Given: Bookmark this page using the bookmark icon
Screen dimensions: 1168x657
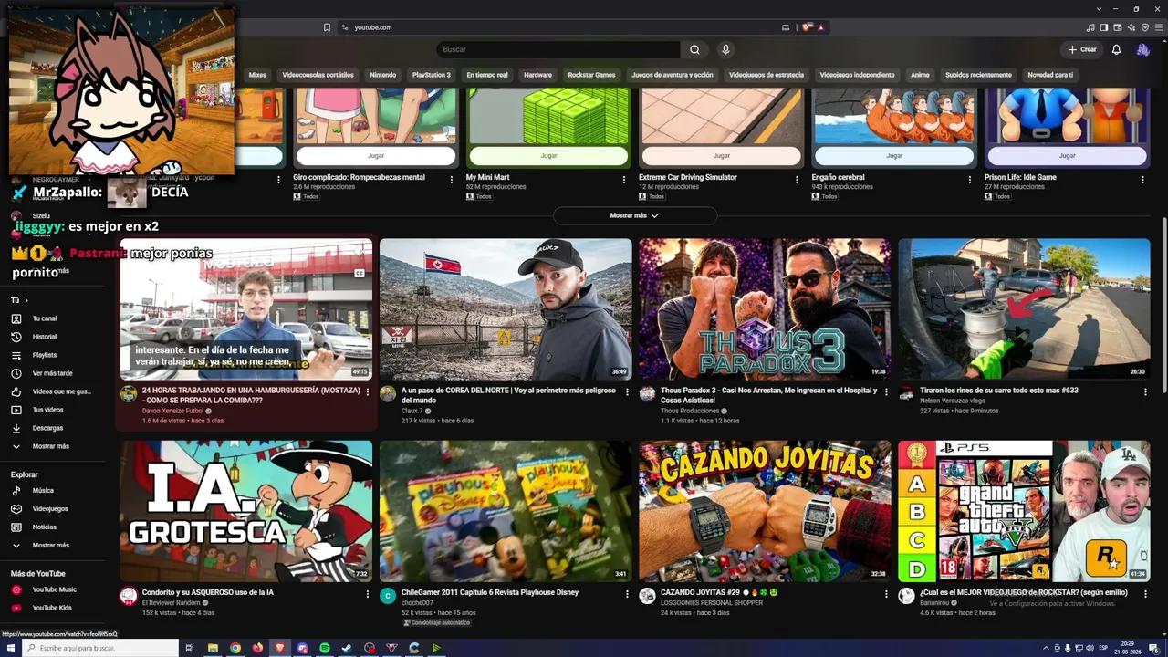Looking at the screenshot, I should (327, 27).
